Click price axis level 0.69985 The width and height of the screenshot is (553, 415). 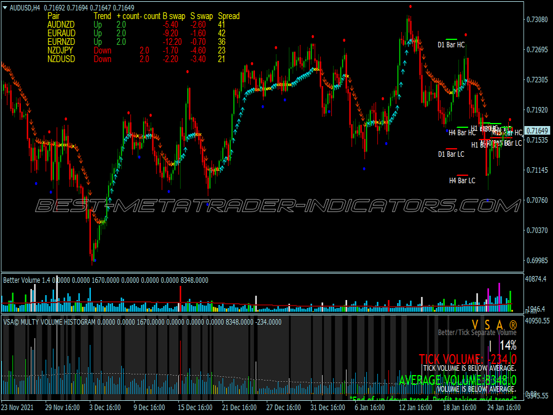click(x=537, y=261)
